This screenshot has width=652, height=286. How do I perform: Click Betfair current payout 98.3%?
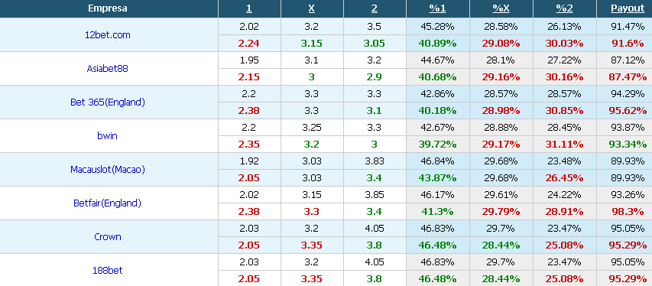tap(628, 212)
